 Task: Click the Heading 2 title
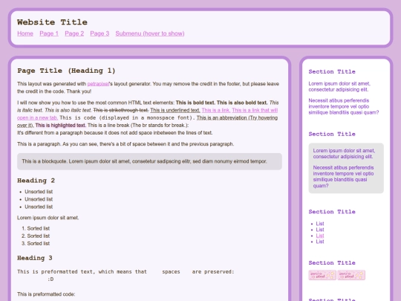36,181
